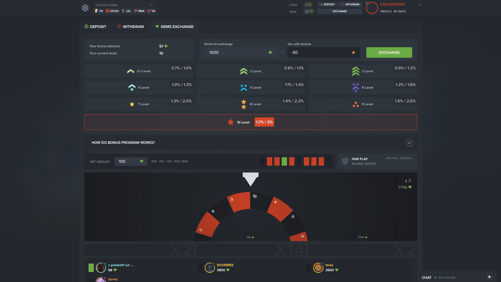Click the gem icon in bet amount field
The width and height of the screenshot is (501, 282).
point(142,161)
